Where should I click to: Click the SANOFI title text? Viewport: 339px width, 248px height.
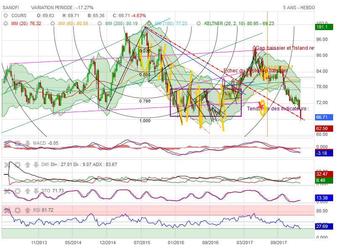pos(10,8)
